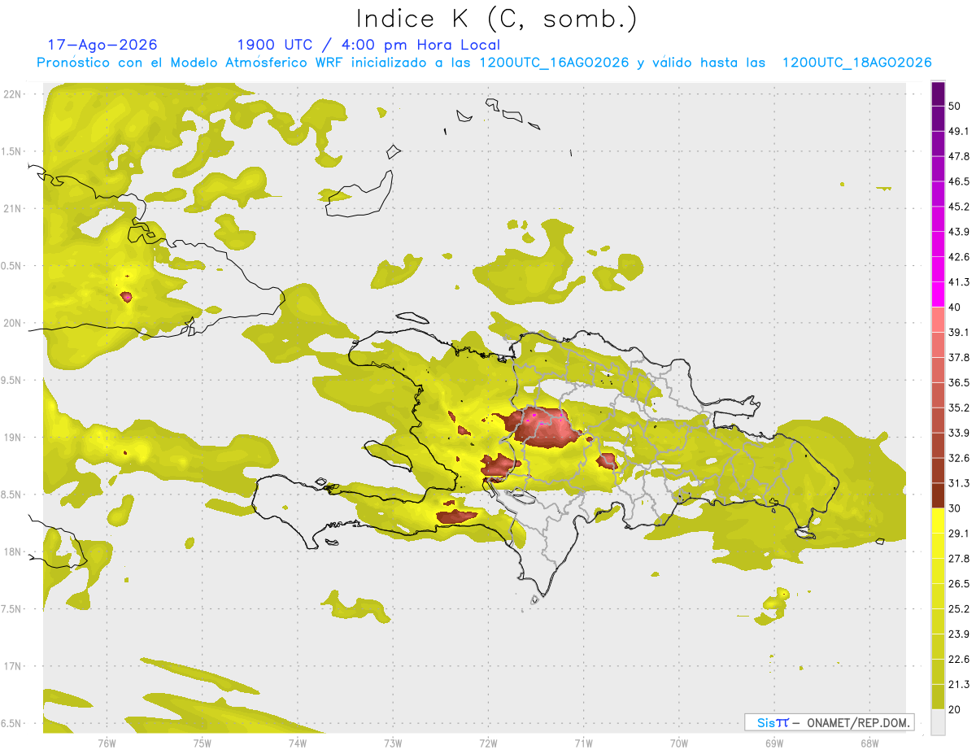
Task: Click the latitude label "20N"
Action: 13,323
